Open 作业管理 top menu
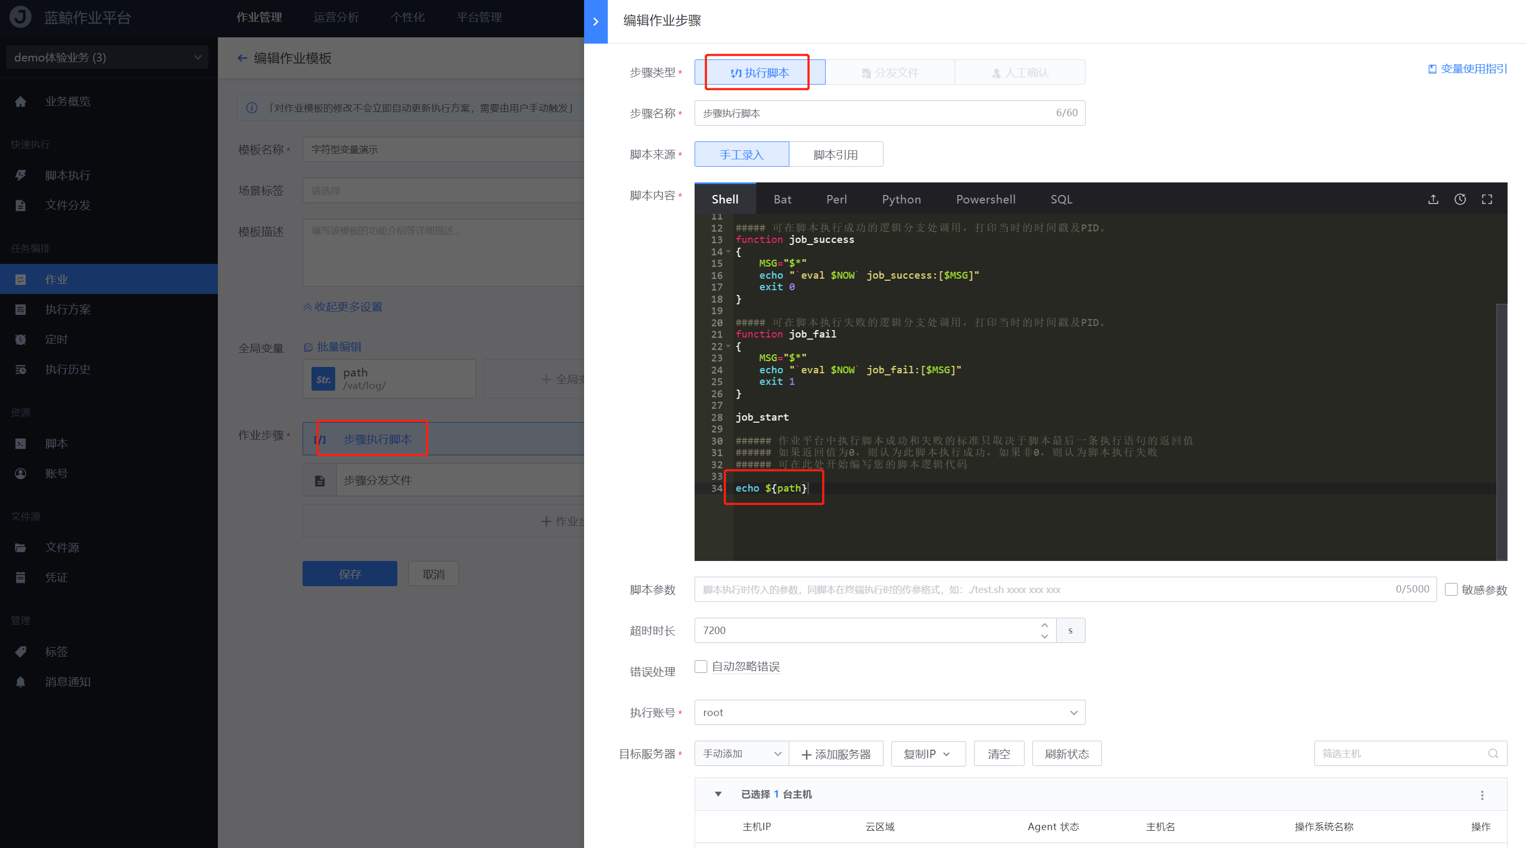Image resolution: width=1526 pixels, height=848 pixels. [x=259, y=17]
